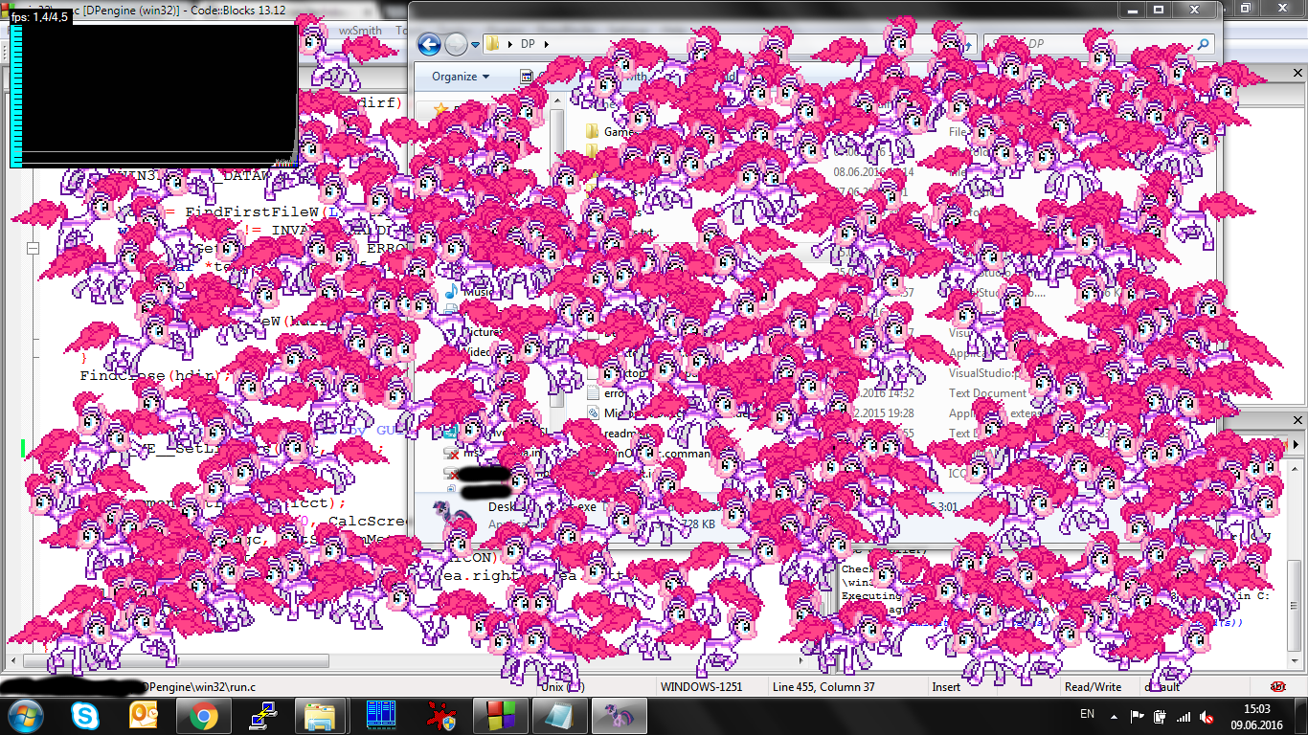Open the red cross shield taskbar icon
Image resolution: width=1308 pixels, height=735 pixels.
[440, 716]
